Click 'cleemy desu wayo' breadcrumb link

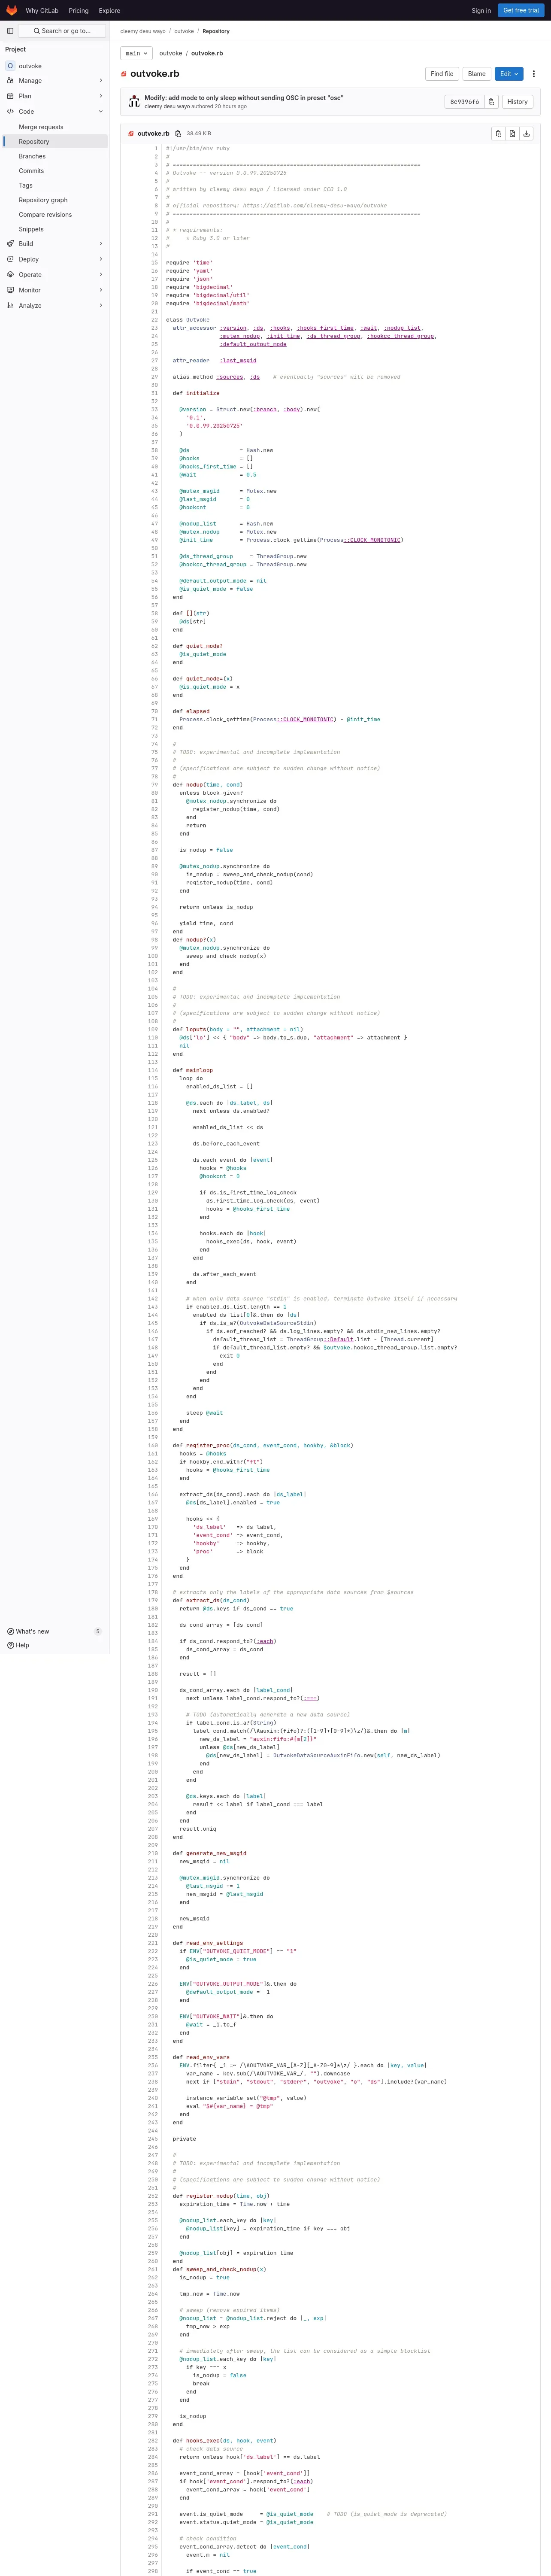pyautogui.click(x=143, y=31)
